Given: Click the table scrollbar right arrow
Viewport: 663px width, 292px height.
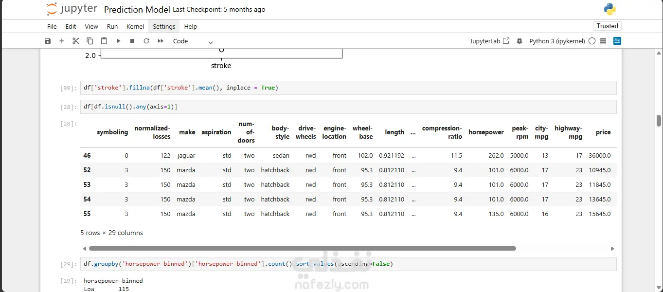Looking at the screenshot, I should (x=612, y=248).
